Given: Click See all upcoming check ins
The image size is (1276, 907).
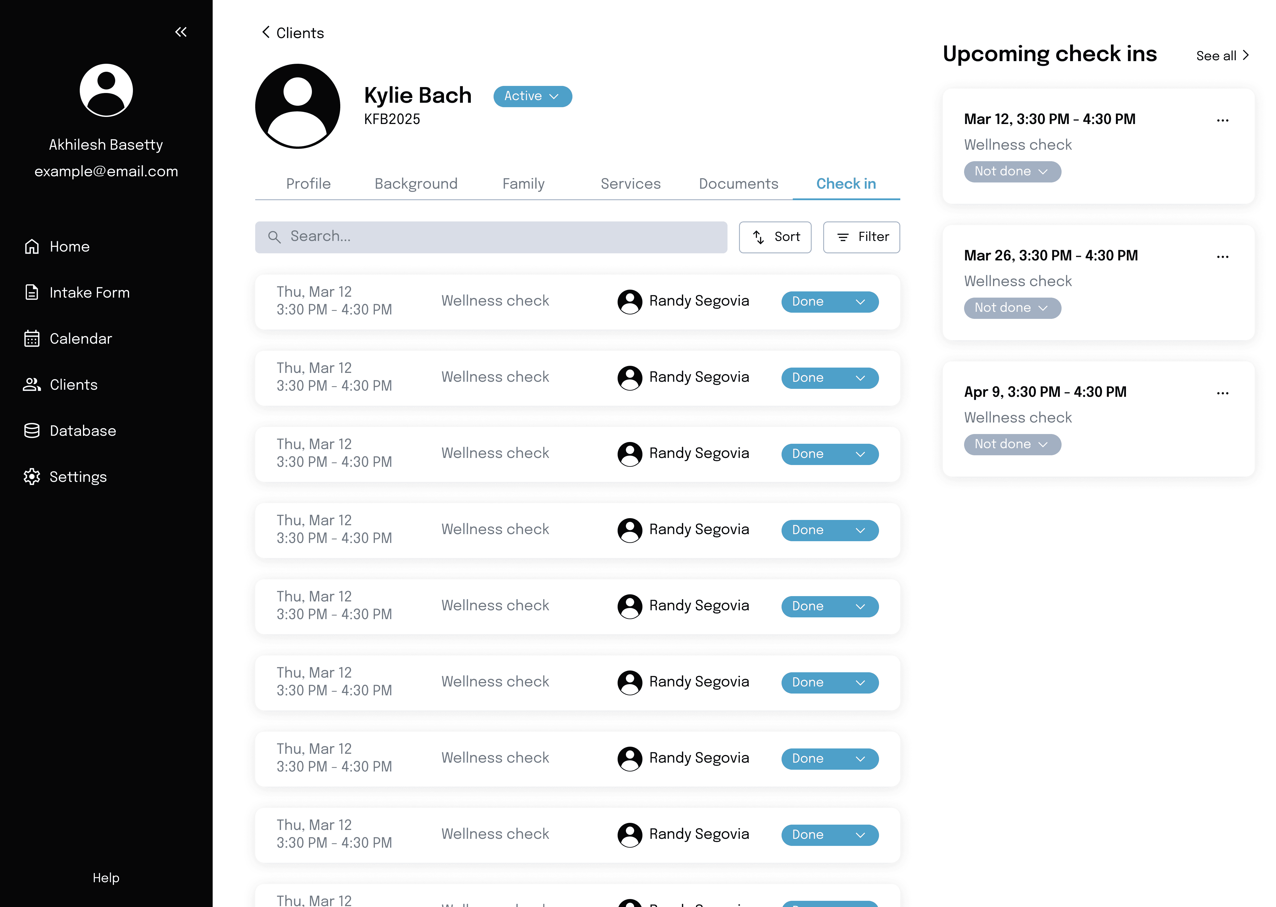Looking at the screenshot, I should 1222,56.
